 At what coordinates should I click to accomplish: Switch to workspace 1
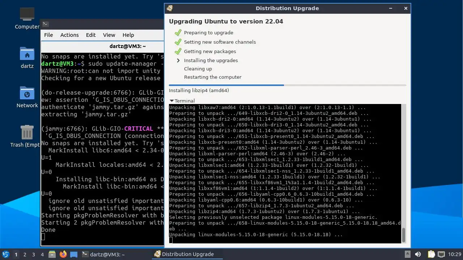pyautogui.click(x=16, y=254)
